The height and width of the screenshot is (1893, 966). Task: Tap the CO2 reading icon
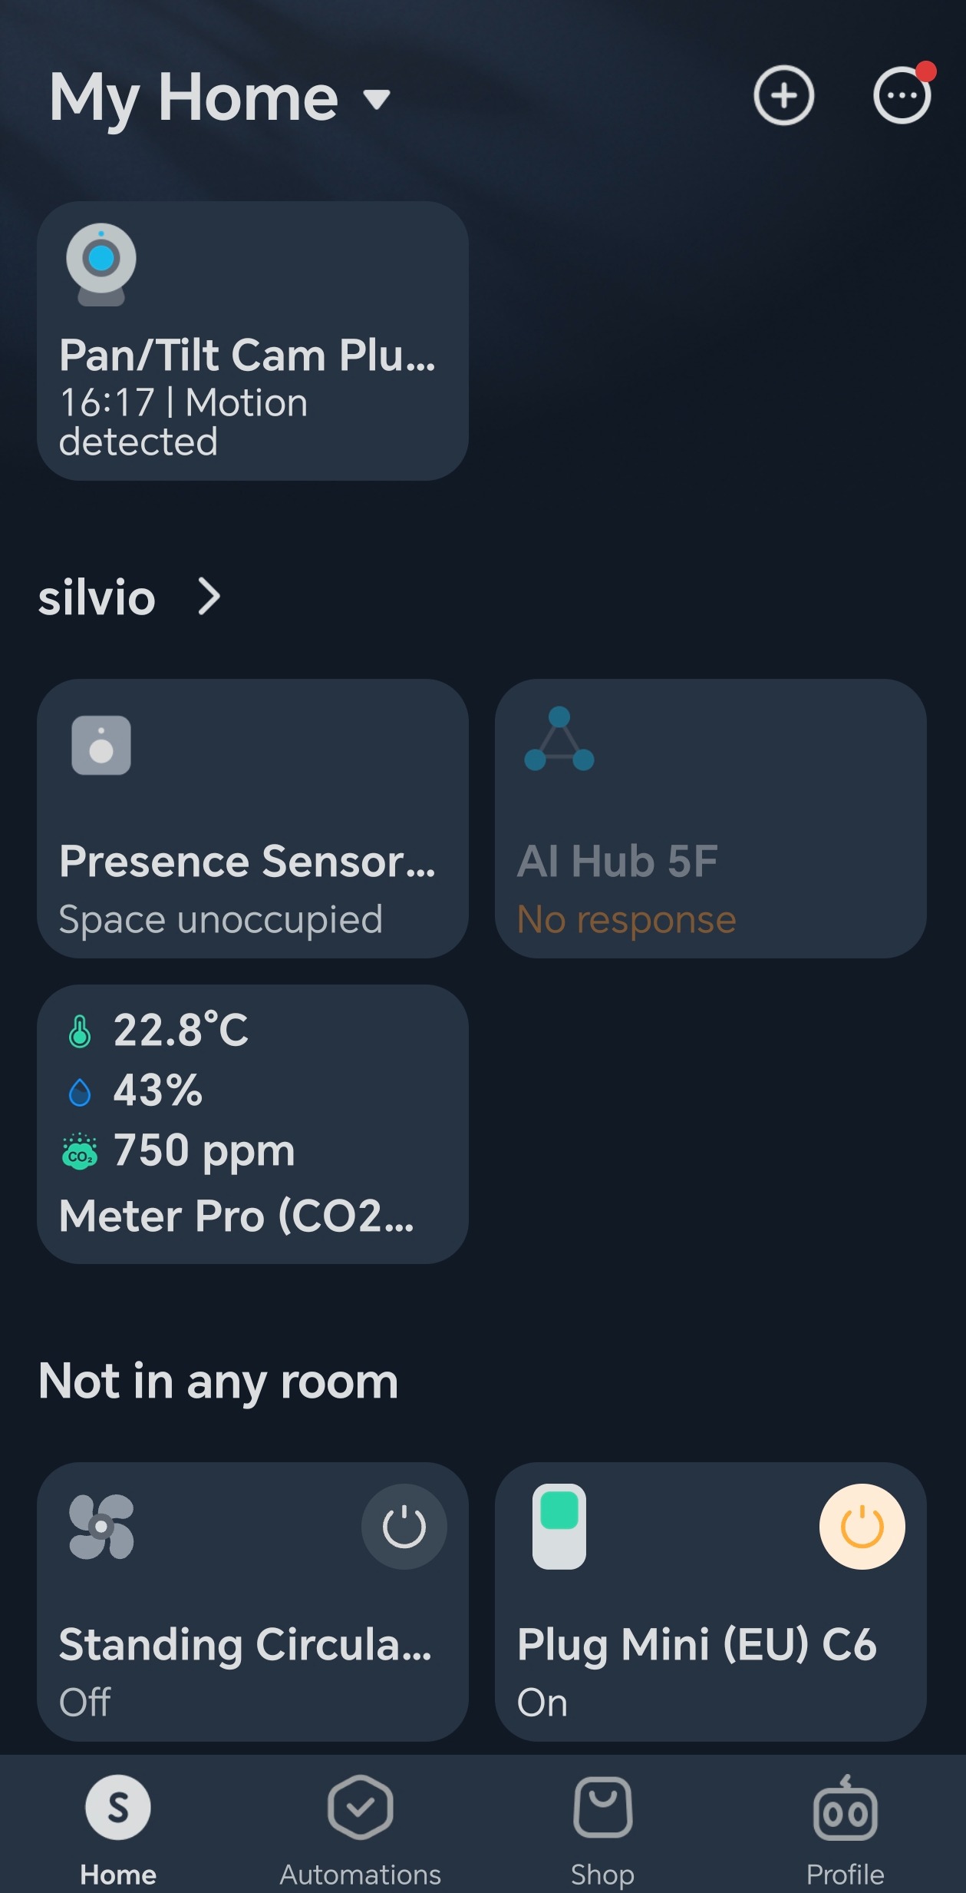pyautogui.click(x=80, y=1152)
